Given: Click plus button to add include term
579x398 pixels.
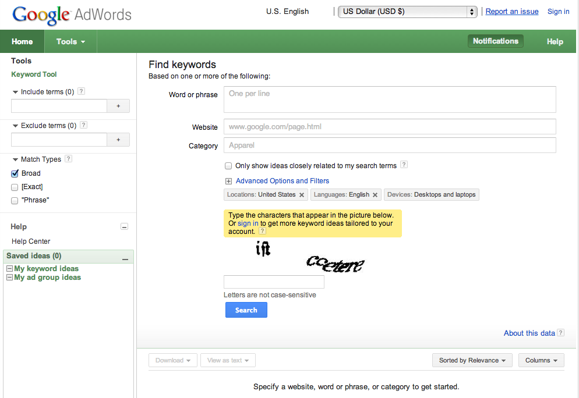Looking at the screenshot, I should coord(118,106).
